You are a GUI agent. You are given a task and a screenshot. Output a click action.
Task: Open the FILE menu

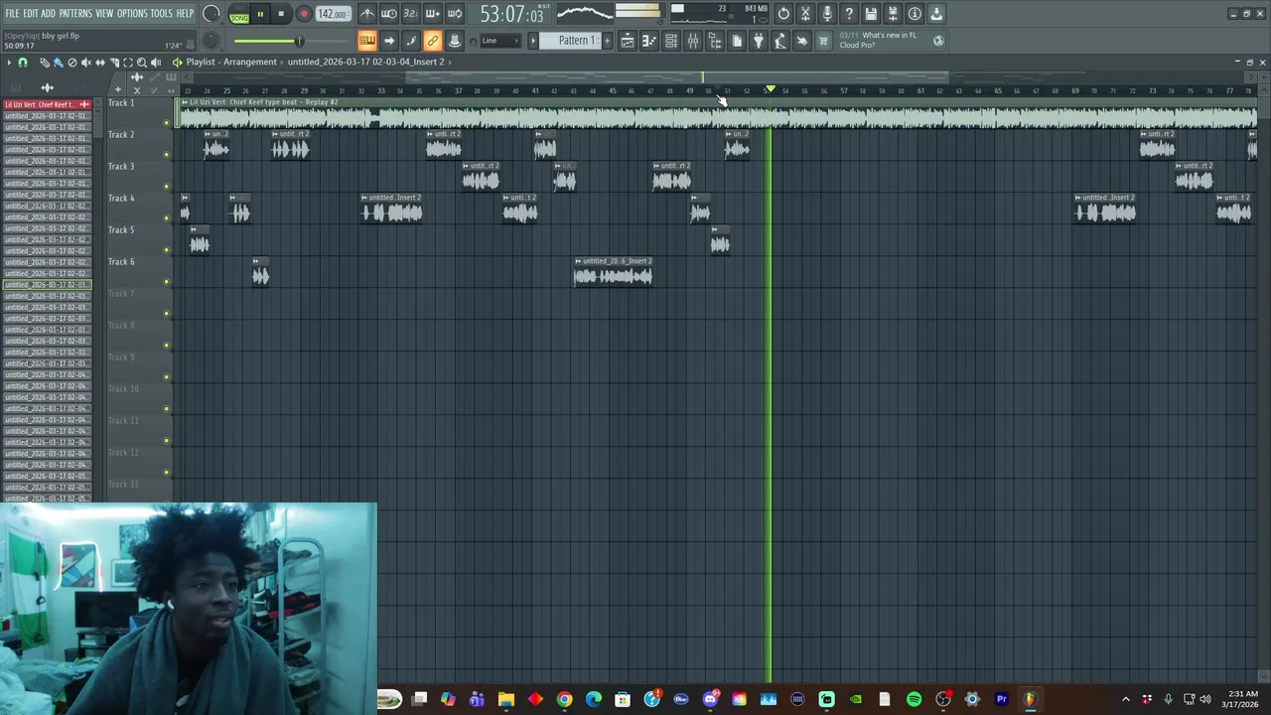pos(12,14)
